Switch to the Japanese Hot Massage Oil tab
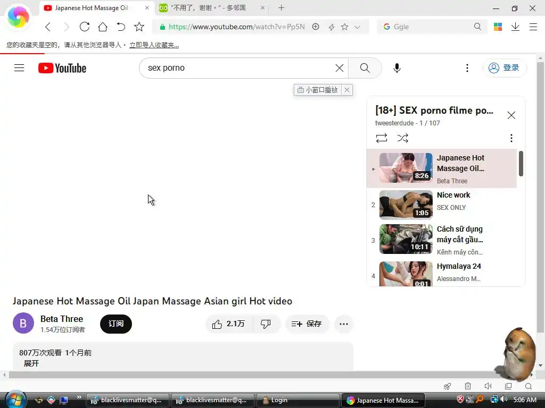 point(92,8)
